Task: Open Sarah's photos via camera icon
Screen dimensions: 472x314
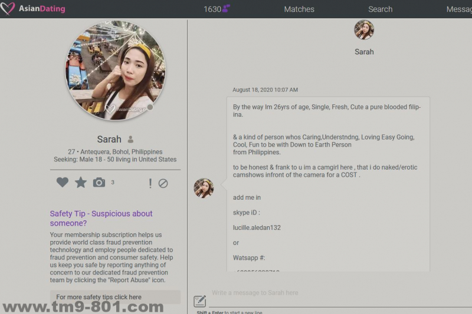Action: pyautogui.click(x=99, y=183)
